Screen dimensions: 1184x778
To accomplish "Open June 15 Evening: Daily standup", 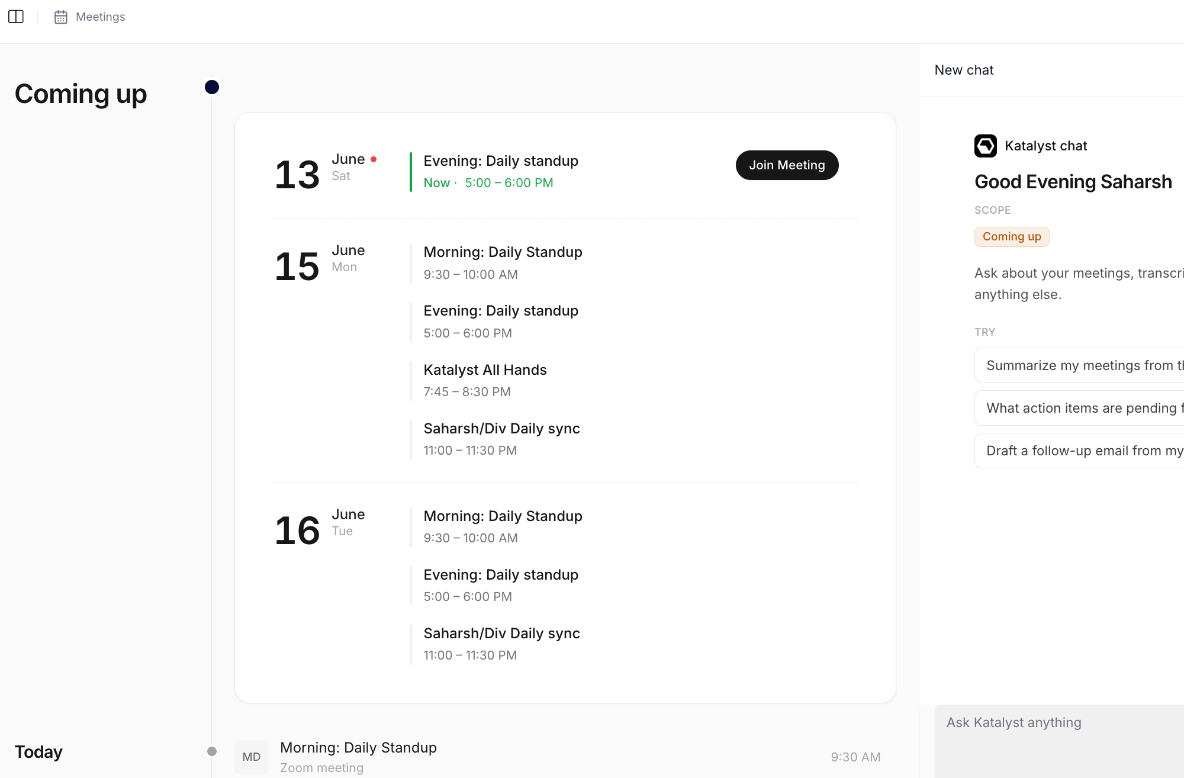I will (501, 311).
